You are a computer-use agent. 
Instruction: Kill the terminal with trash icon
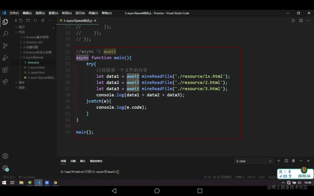click(293, 161)
